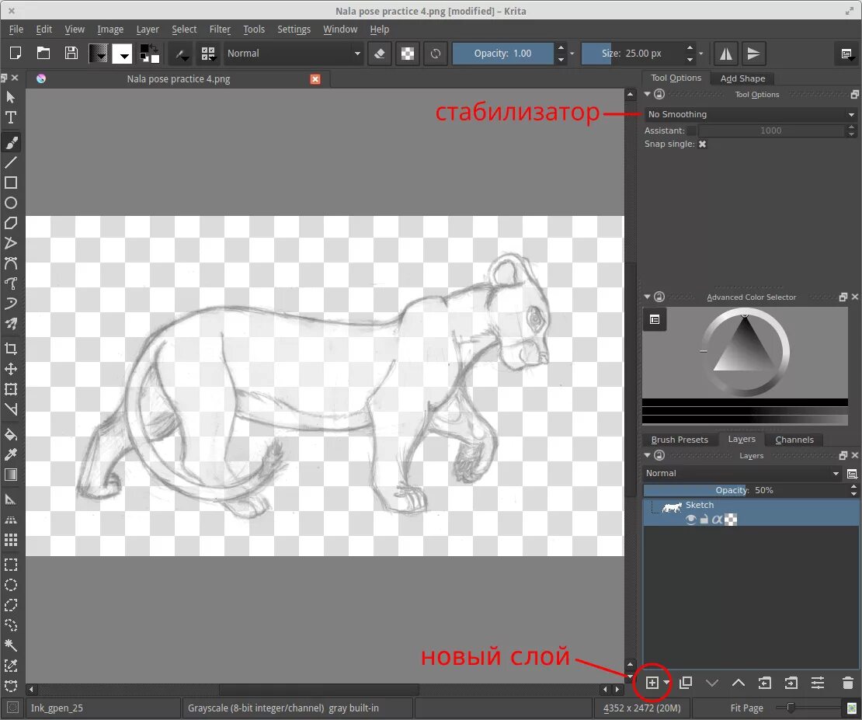Image resolution: width=862 pixels, height=720 pixels.
Task: Duplicate the current layer
Action: click(x=686, y=683)
